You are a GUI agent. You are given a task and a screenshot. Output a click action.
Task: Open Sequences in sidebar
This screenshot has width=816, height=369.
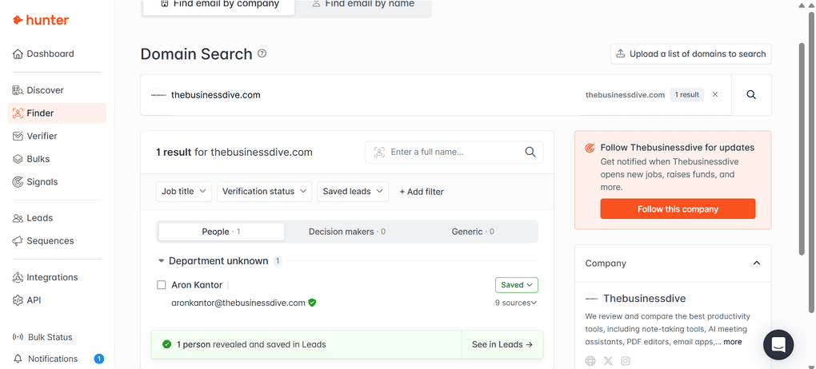[43, 240]
